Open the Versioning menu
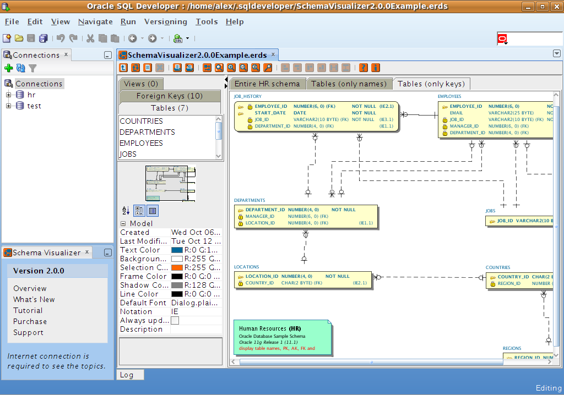 (166, 21)
